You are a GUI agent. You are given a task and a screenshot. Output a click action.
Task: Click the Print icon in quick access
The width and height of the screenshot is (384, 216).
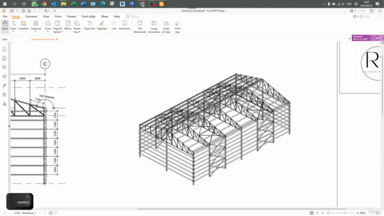[23, 11]
